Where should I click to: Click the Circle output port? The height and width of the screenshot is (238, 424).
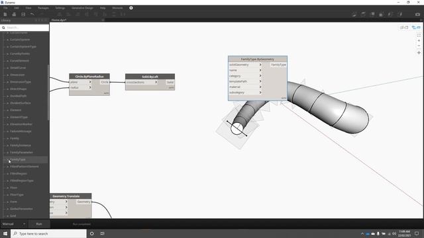105,82
